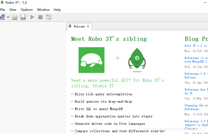Click the Save floppy disk icon

(x=23, y=17)
